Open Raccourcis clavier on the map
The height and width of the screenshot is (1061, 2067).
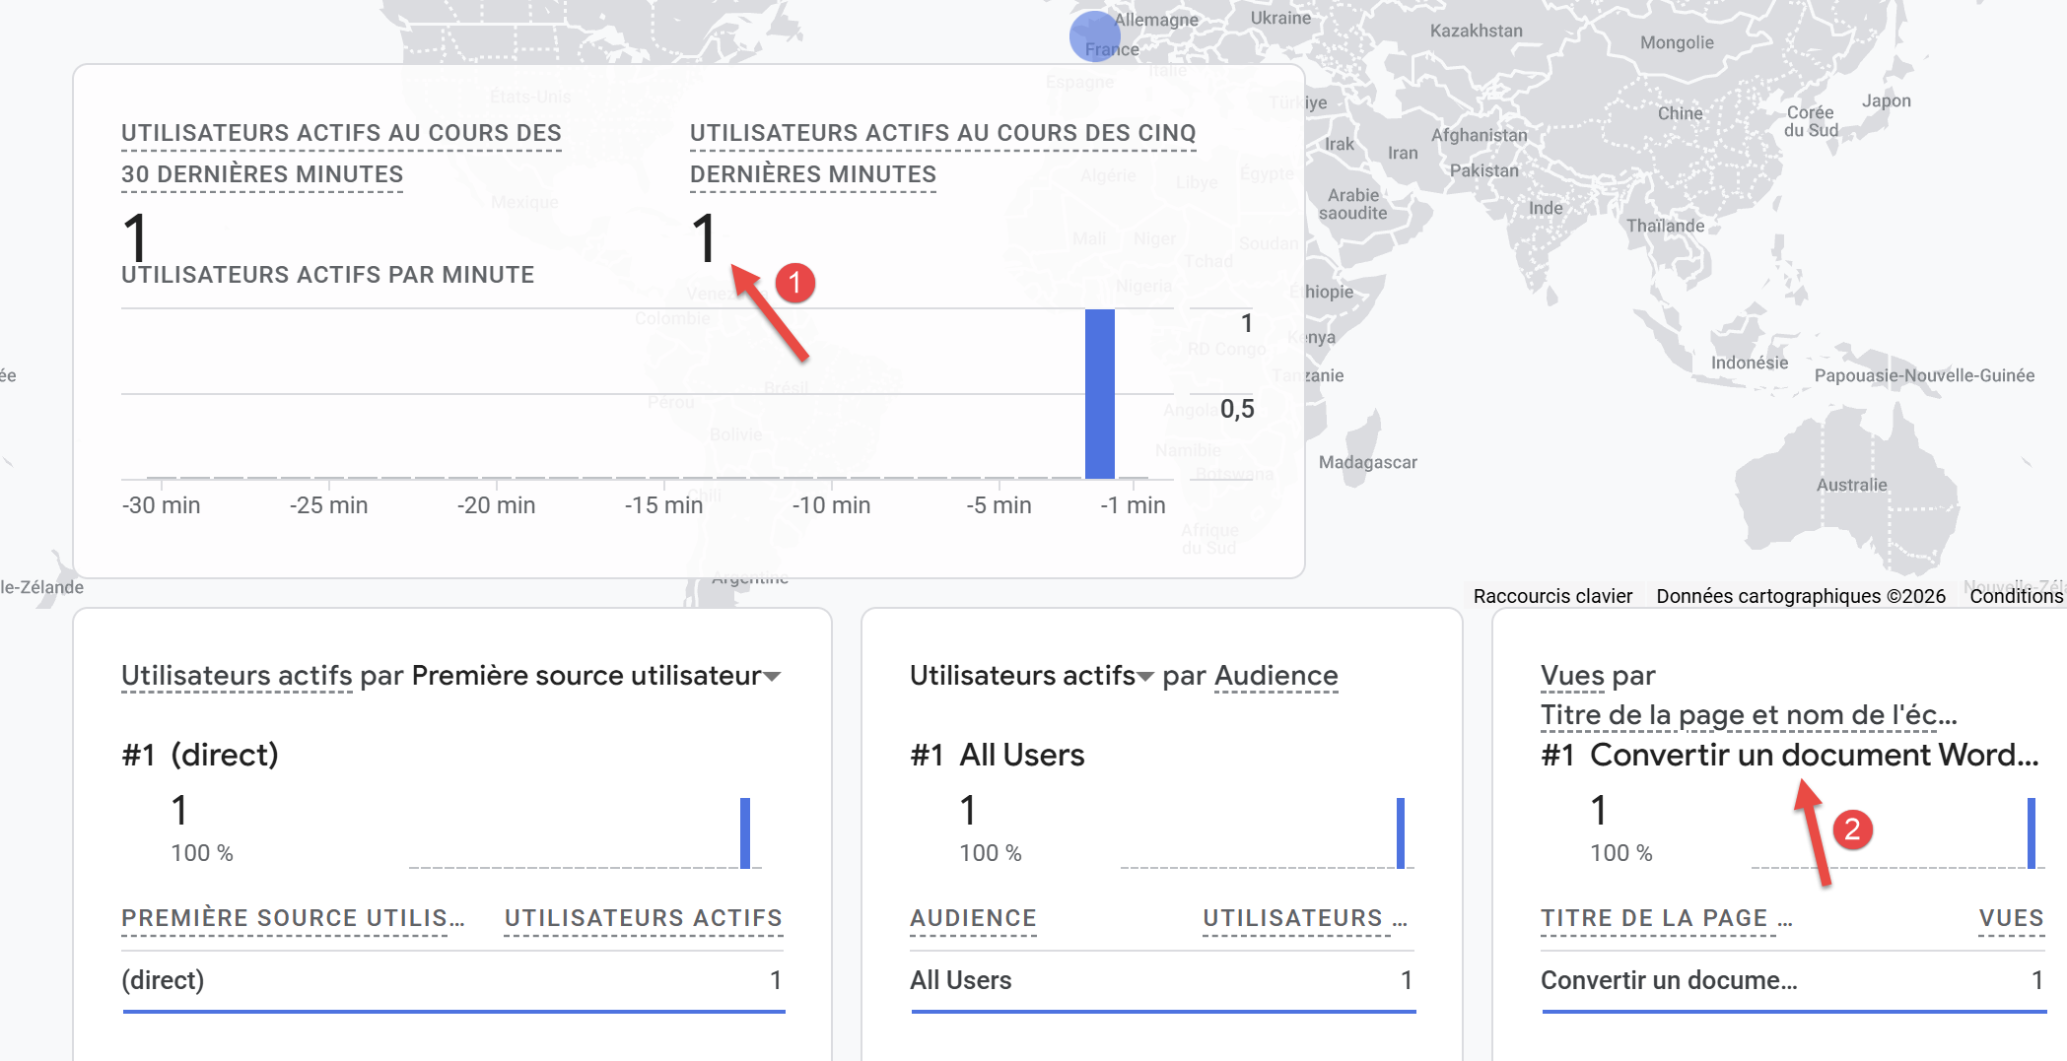[1552, 596]
